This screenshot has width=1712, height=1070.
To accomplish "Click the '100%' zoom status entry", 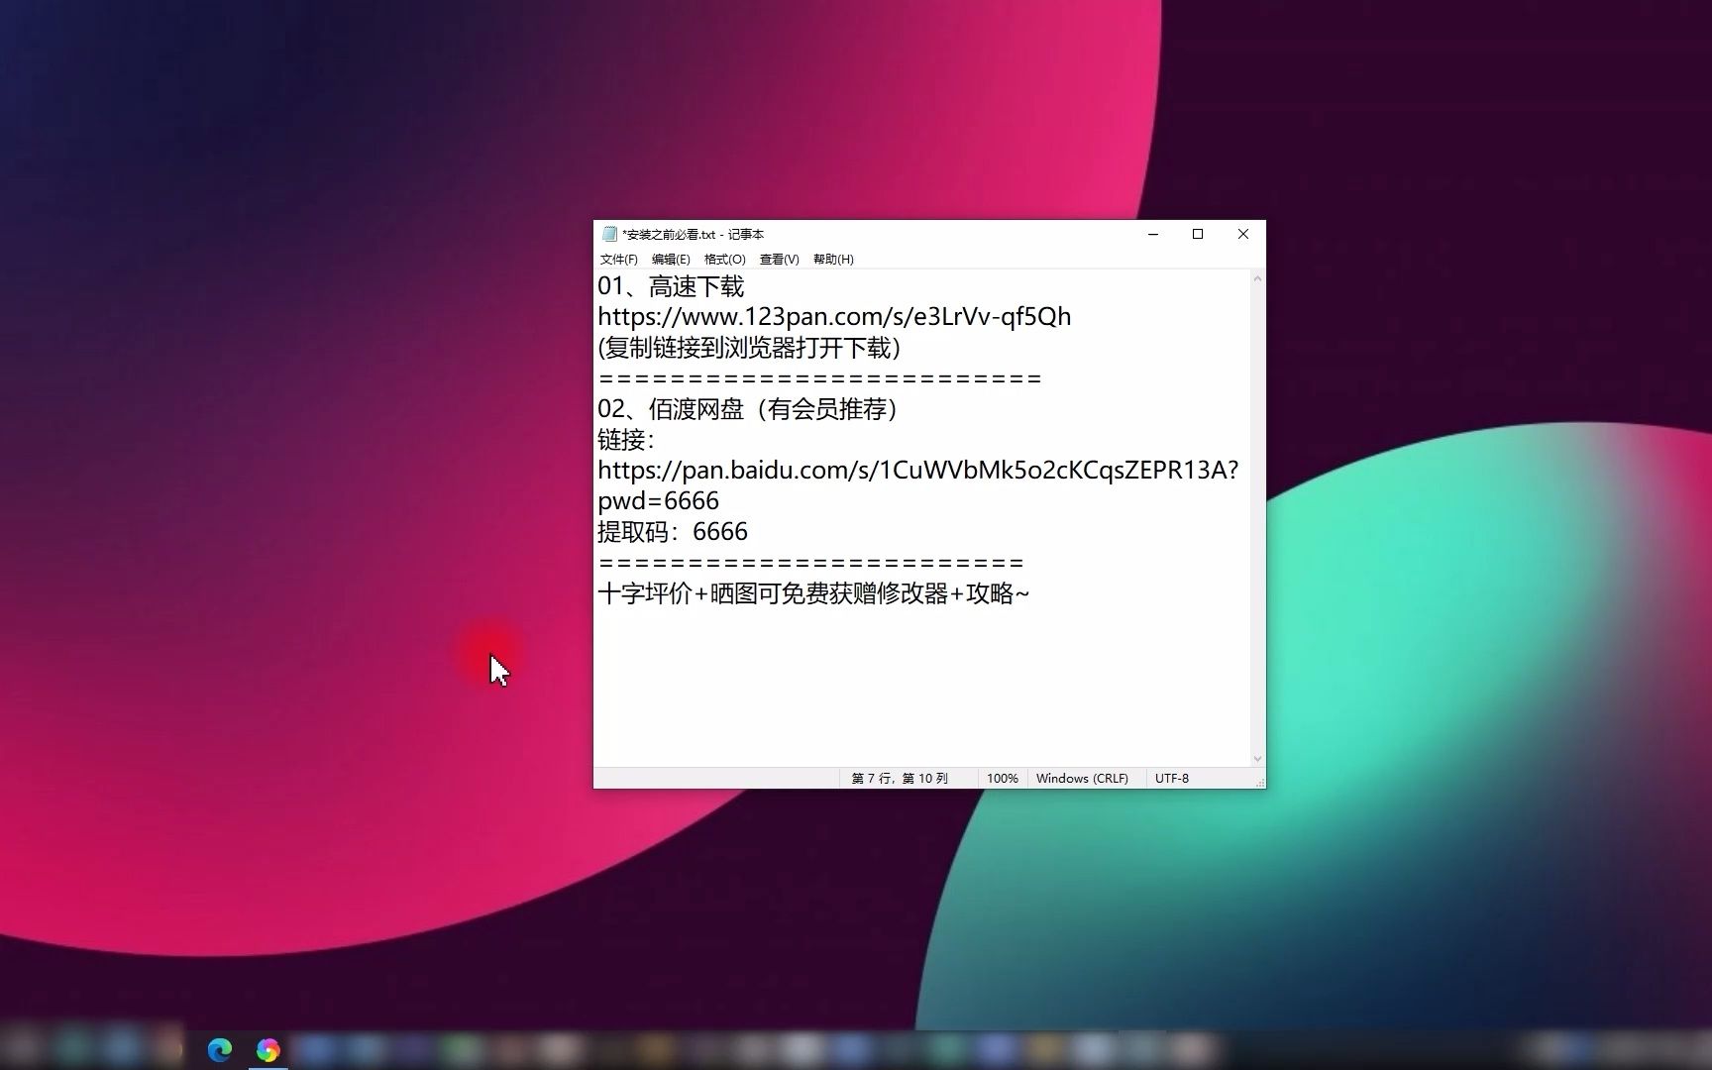I will (x=1002, y=779).
